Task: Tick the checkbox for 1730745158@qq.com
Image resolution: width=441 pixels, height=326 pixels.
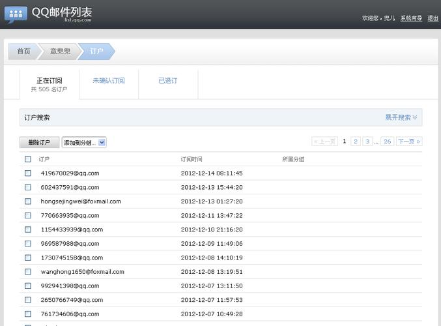Action: click(28, 258)
